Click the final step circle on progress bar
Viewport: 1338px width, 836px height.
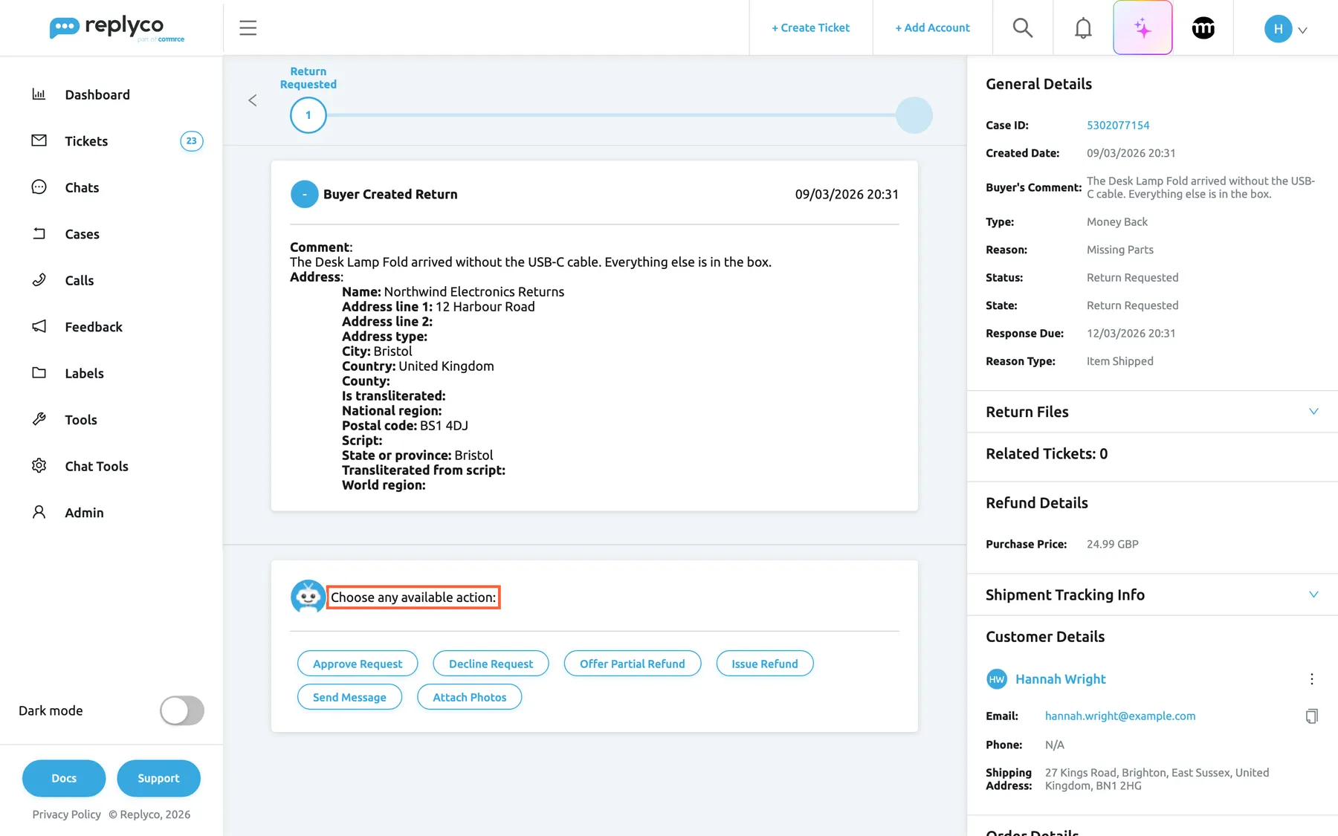coord(914,115)
